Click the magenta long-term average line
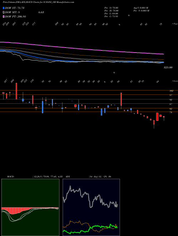Screen dimensions: 178x236 [x=82, y=48]
